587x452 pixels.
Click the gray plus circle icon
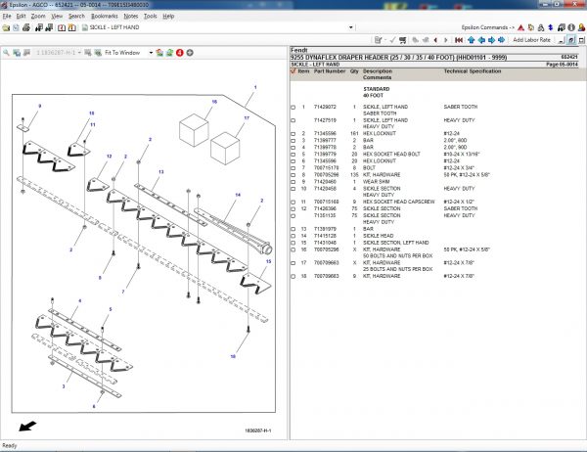[x=190, y=53]
